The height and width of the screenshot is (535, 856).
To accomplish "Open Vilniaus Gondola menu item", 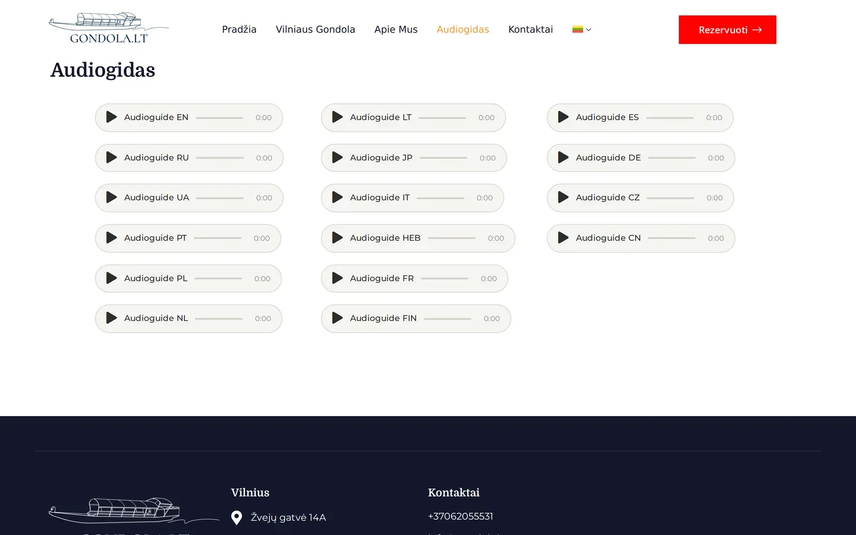I will pyautogui.click(x=315, y=29).
